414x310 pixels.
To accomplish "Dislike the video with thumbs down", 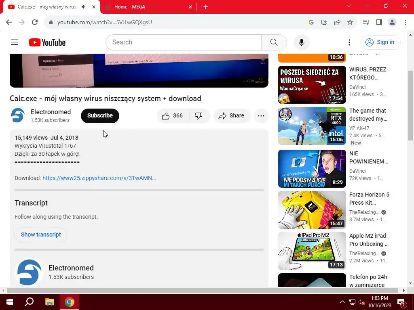I will (199, 116).
